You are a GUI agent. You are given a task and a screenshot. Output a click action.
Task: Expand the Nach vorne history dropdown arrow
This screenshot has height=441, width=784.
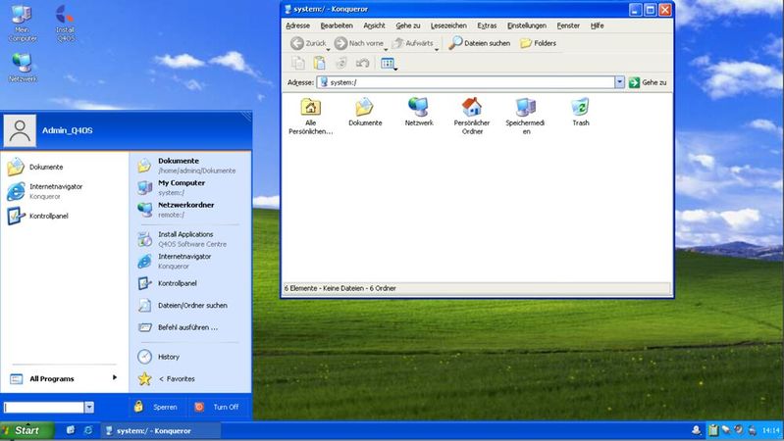(386, 49)
